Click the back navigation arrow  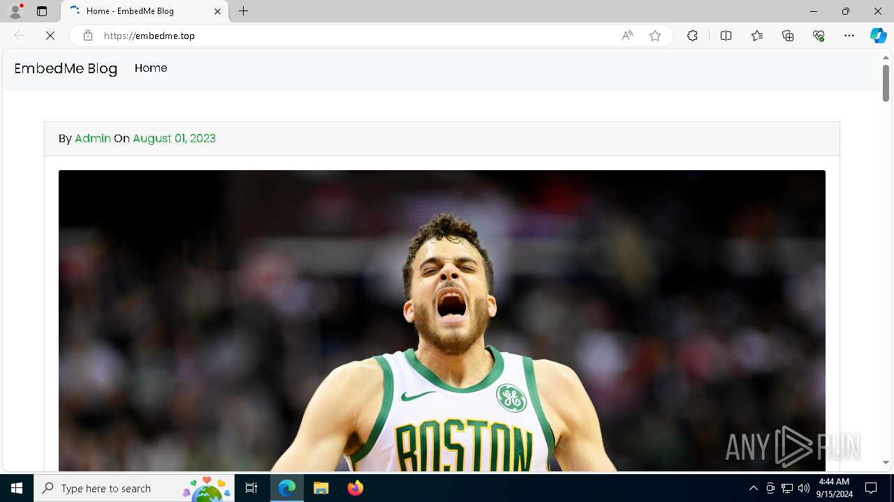point(20,36)
